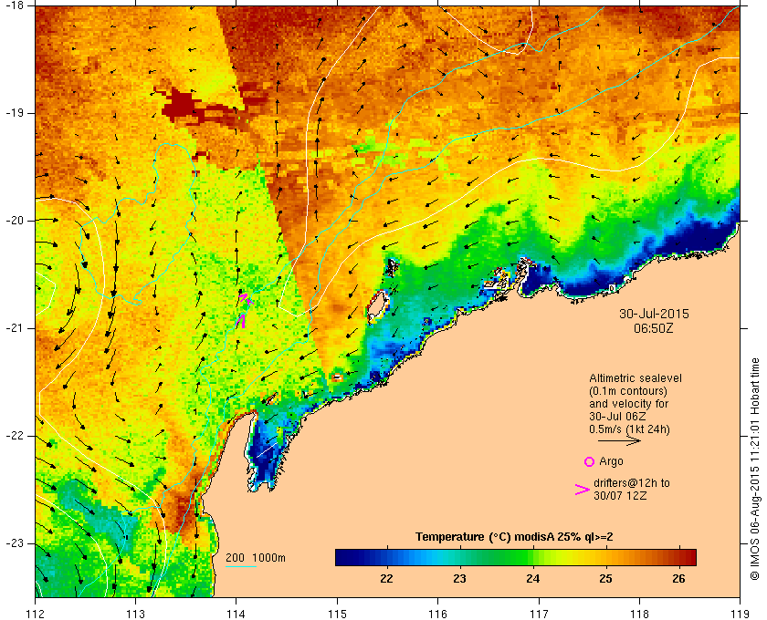The image size is (767, 620).
Task: Click the '(0.1m contours)' legend line
Action: point(628,391)
